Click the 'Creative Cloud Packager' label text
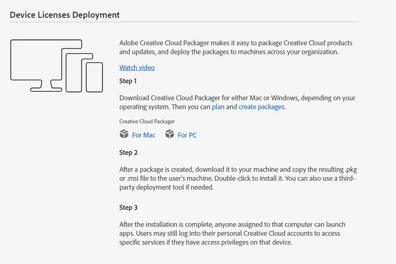The image size is (396, 264). [147, 122]
